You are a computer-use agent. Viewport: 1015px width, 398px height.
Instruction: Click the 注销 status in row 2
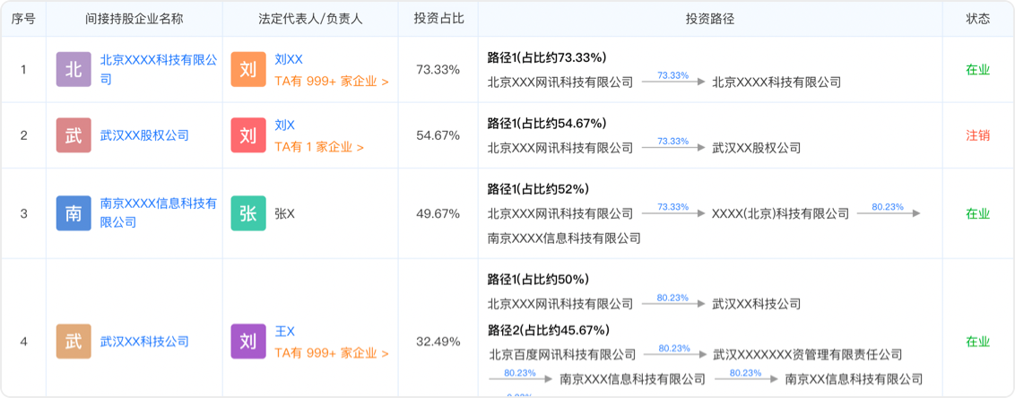pyautogui.click(x=977, y=135)
